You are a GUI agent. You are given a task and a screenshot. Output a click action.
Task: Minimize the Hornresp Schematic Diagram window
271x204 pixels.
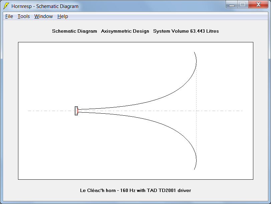point(232,4)
